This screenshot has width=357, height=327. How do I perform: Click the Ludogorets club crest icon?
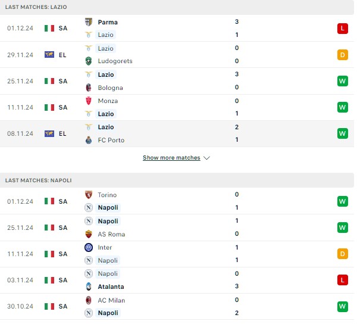(x=89, y=61)
